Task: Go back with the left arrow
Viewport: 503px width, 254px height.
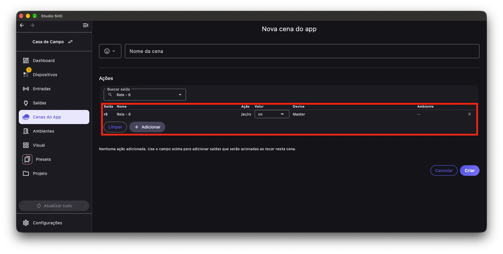Action: [22, 25]
